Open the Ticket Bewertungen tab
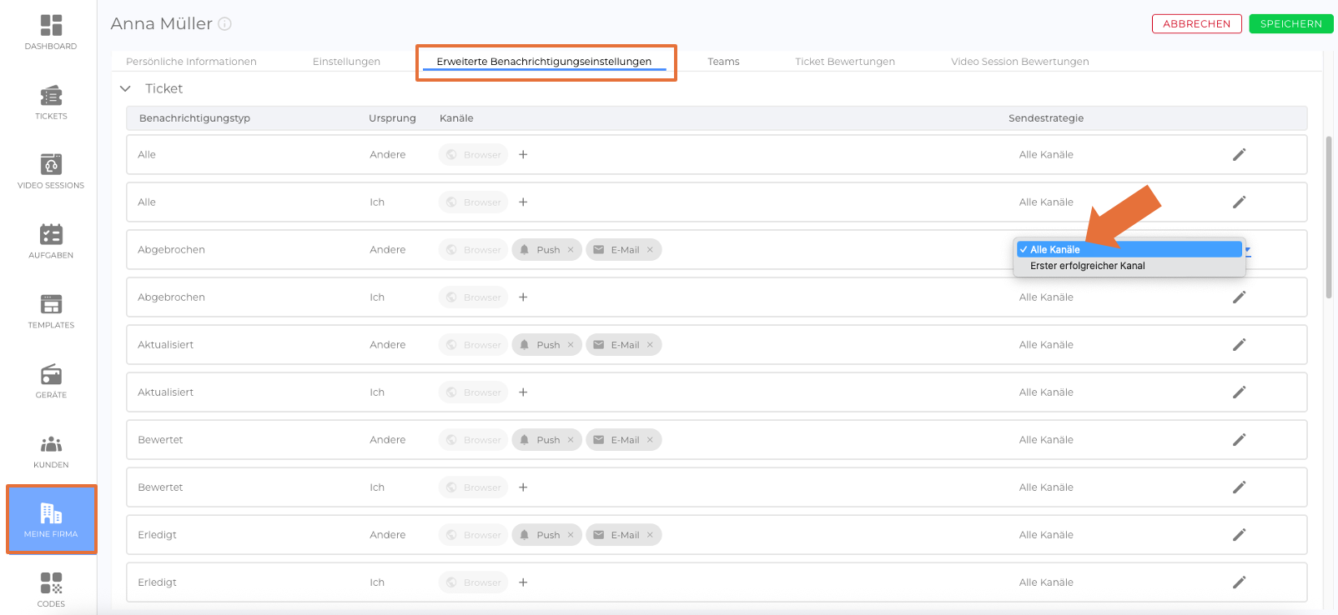The height and width of the screenshot is (615, 1338). click(844, 62)
